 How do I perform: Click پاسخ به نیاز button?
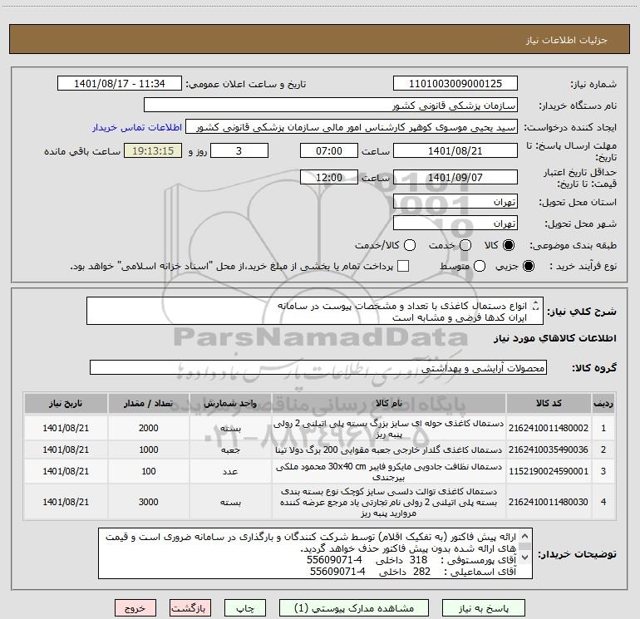484,608
